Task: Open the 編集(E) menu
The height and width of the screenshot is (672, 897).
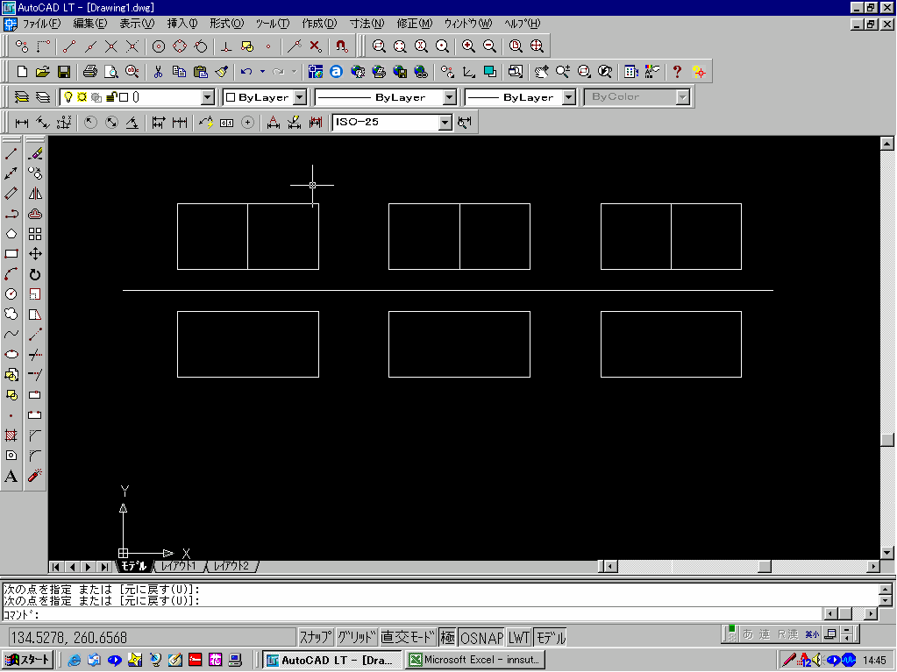Action: point(89,24)
